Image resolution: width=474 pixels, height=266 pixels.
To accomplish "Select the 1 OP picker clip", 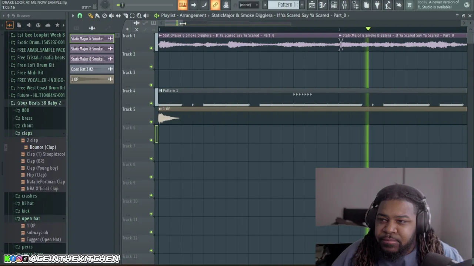I will (92, 79).
